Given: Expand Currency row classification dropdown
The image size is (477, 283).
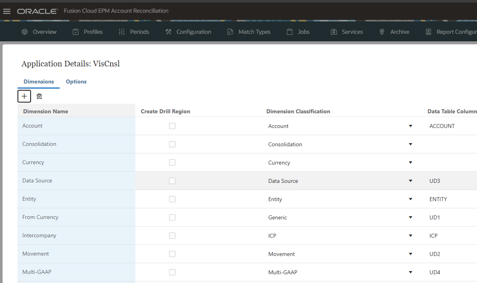Looking at the screenshot, I should tap(411, 163).
